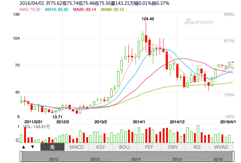Image resolution: width=241 pixels, height=163 pixels.
Task: Select the PSY indicator tab
Action: tap(149, 147)
